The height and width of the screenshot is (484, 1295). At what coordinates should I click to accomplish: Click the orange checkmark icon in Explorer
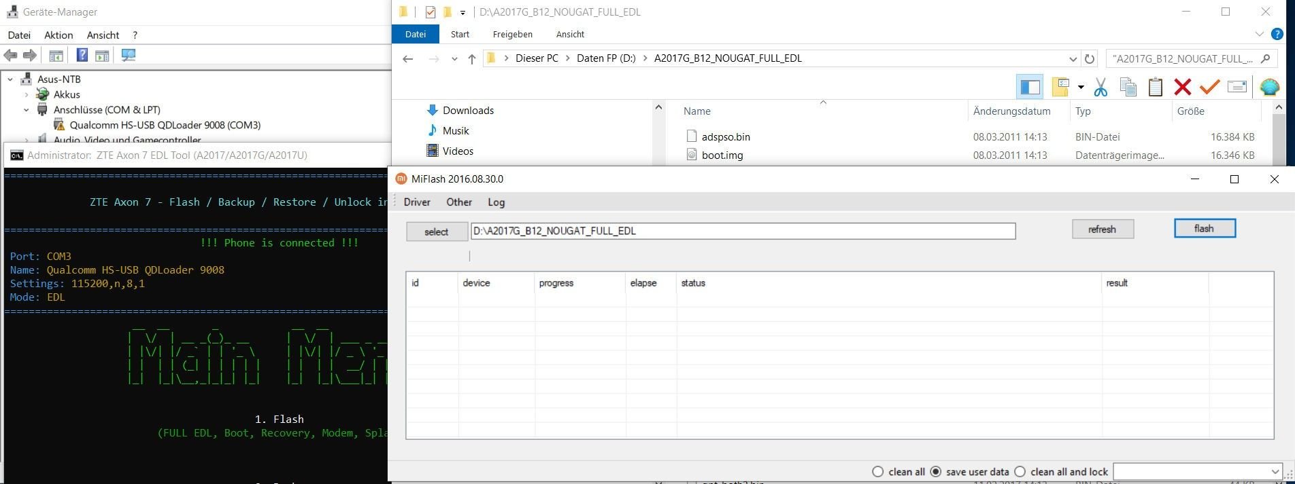pyautogui.click(x=1209, y=87)
